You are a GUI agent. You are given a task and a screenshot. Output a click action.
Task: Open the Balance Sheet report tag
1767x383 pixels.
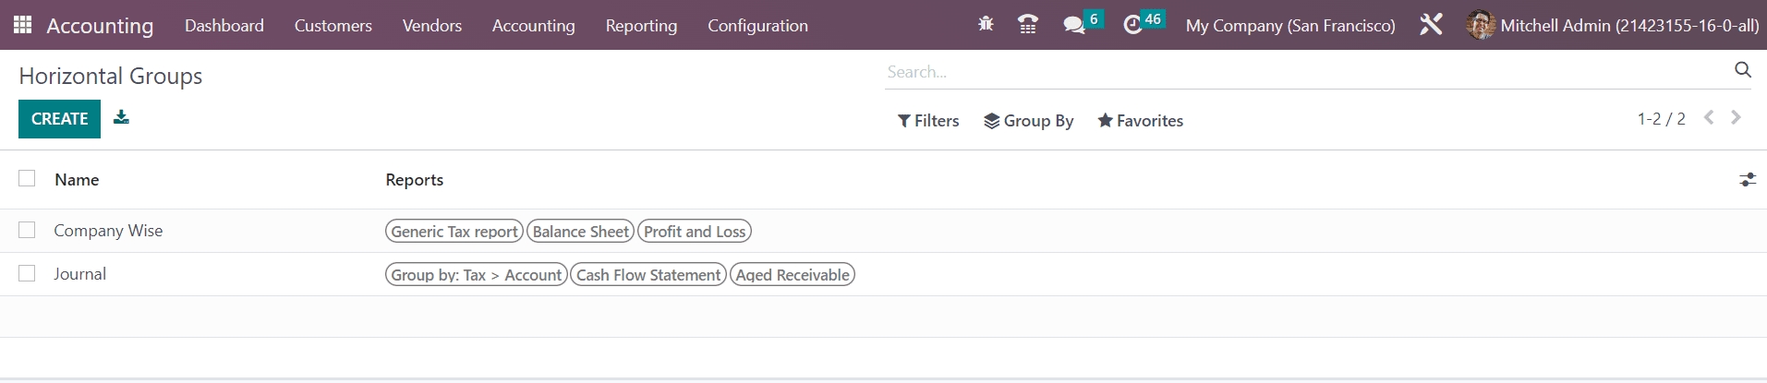(x=580, y=232)
